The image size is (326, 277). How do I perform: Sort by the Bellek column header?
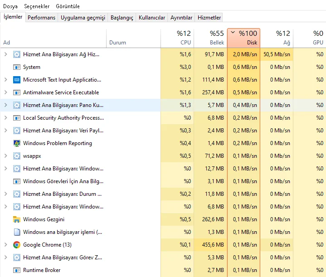(210, 39)
